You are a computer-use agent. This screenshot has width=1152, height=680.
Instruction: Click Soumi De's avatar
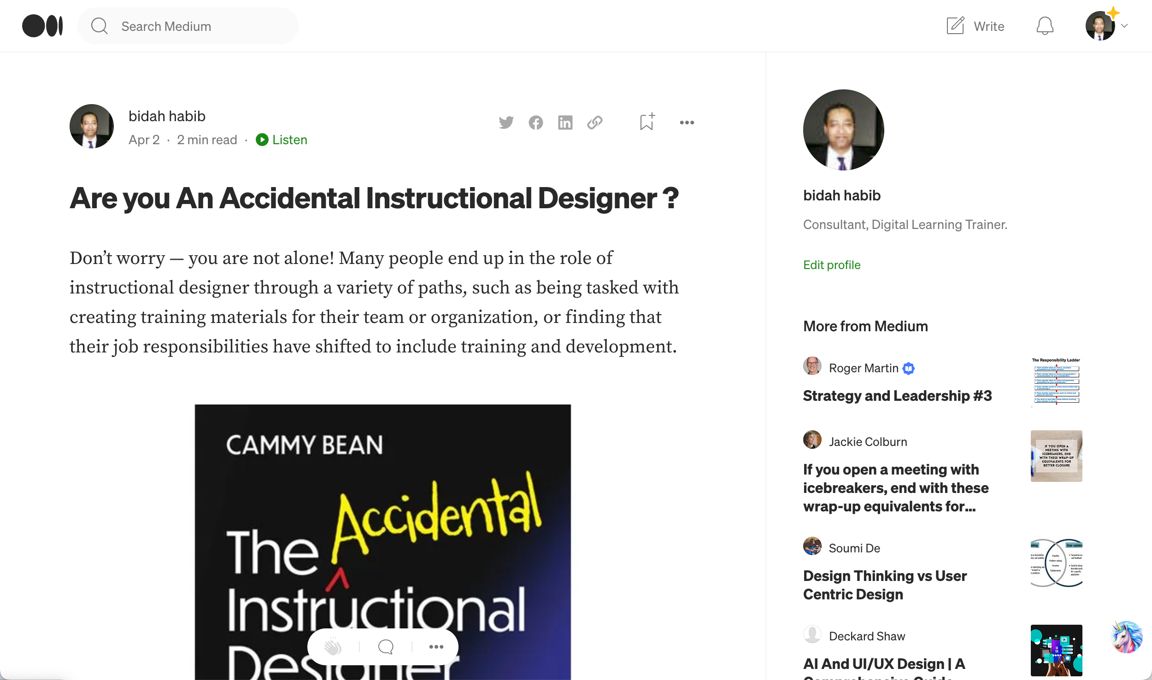pos(812,546)
